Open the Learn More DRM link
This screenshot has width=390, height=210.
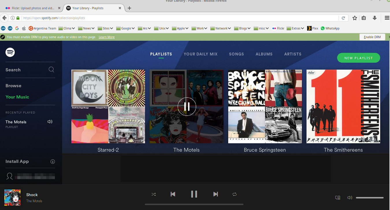(107, 37)
